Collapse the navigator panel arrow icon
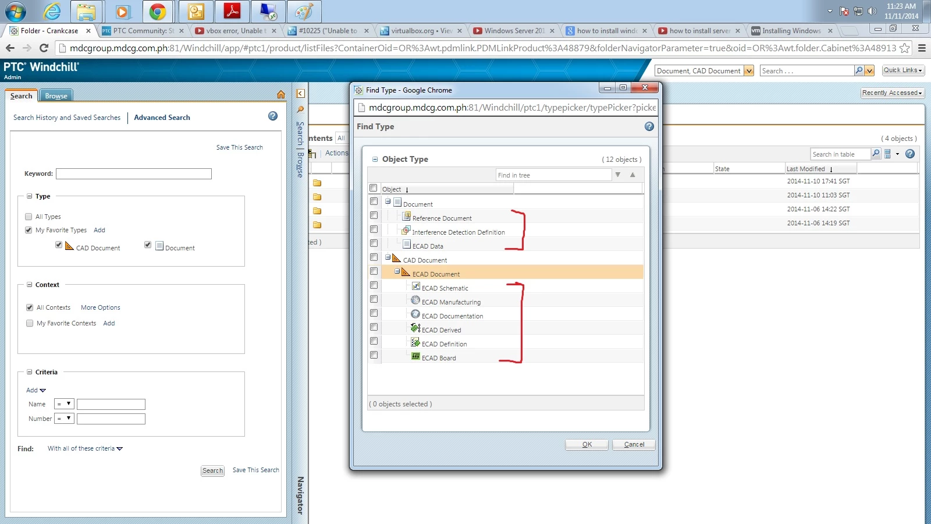 point(300,93)
